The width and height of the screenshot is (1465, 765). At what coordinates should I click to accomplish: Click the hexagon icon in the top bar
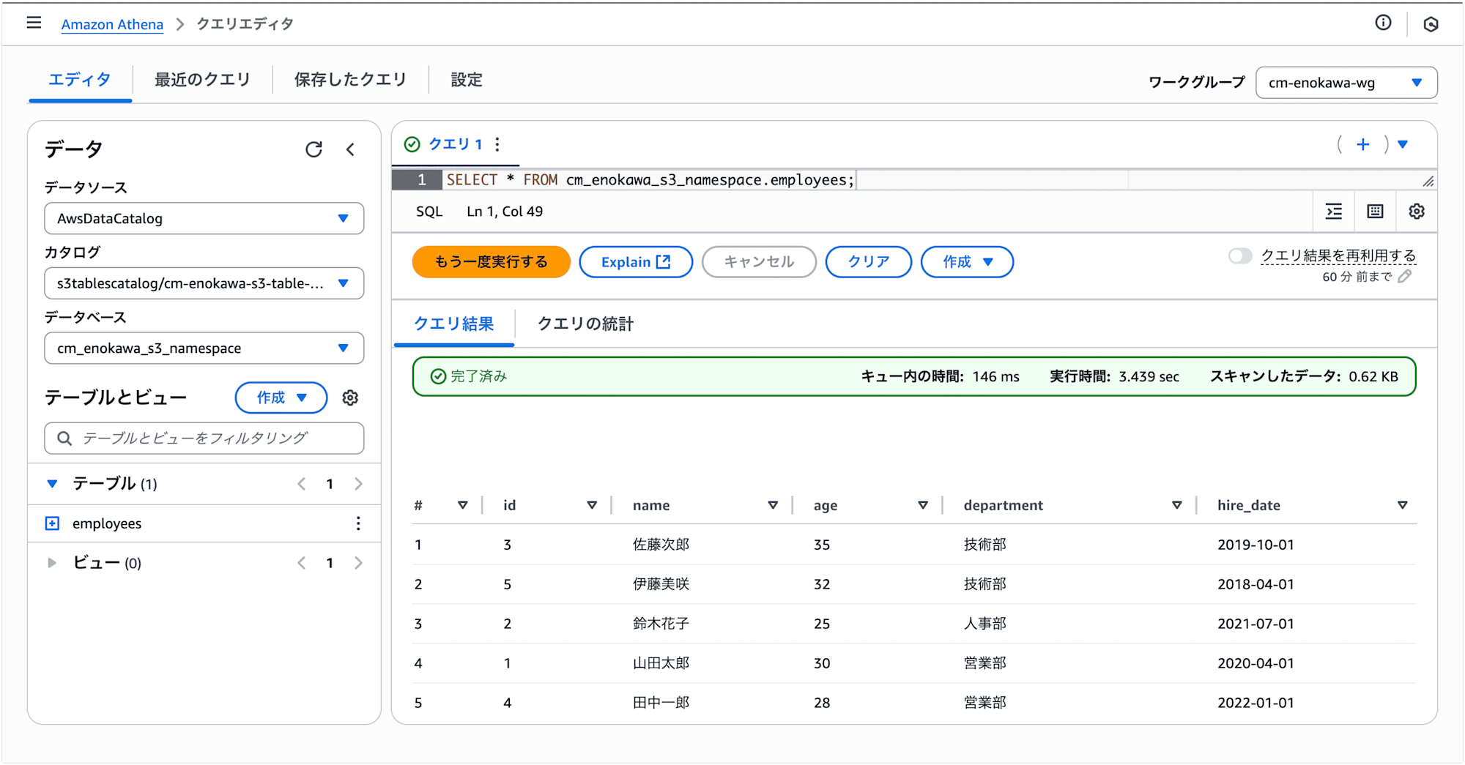(x=1431, y=24)
